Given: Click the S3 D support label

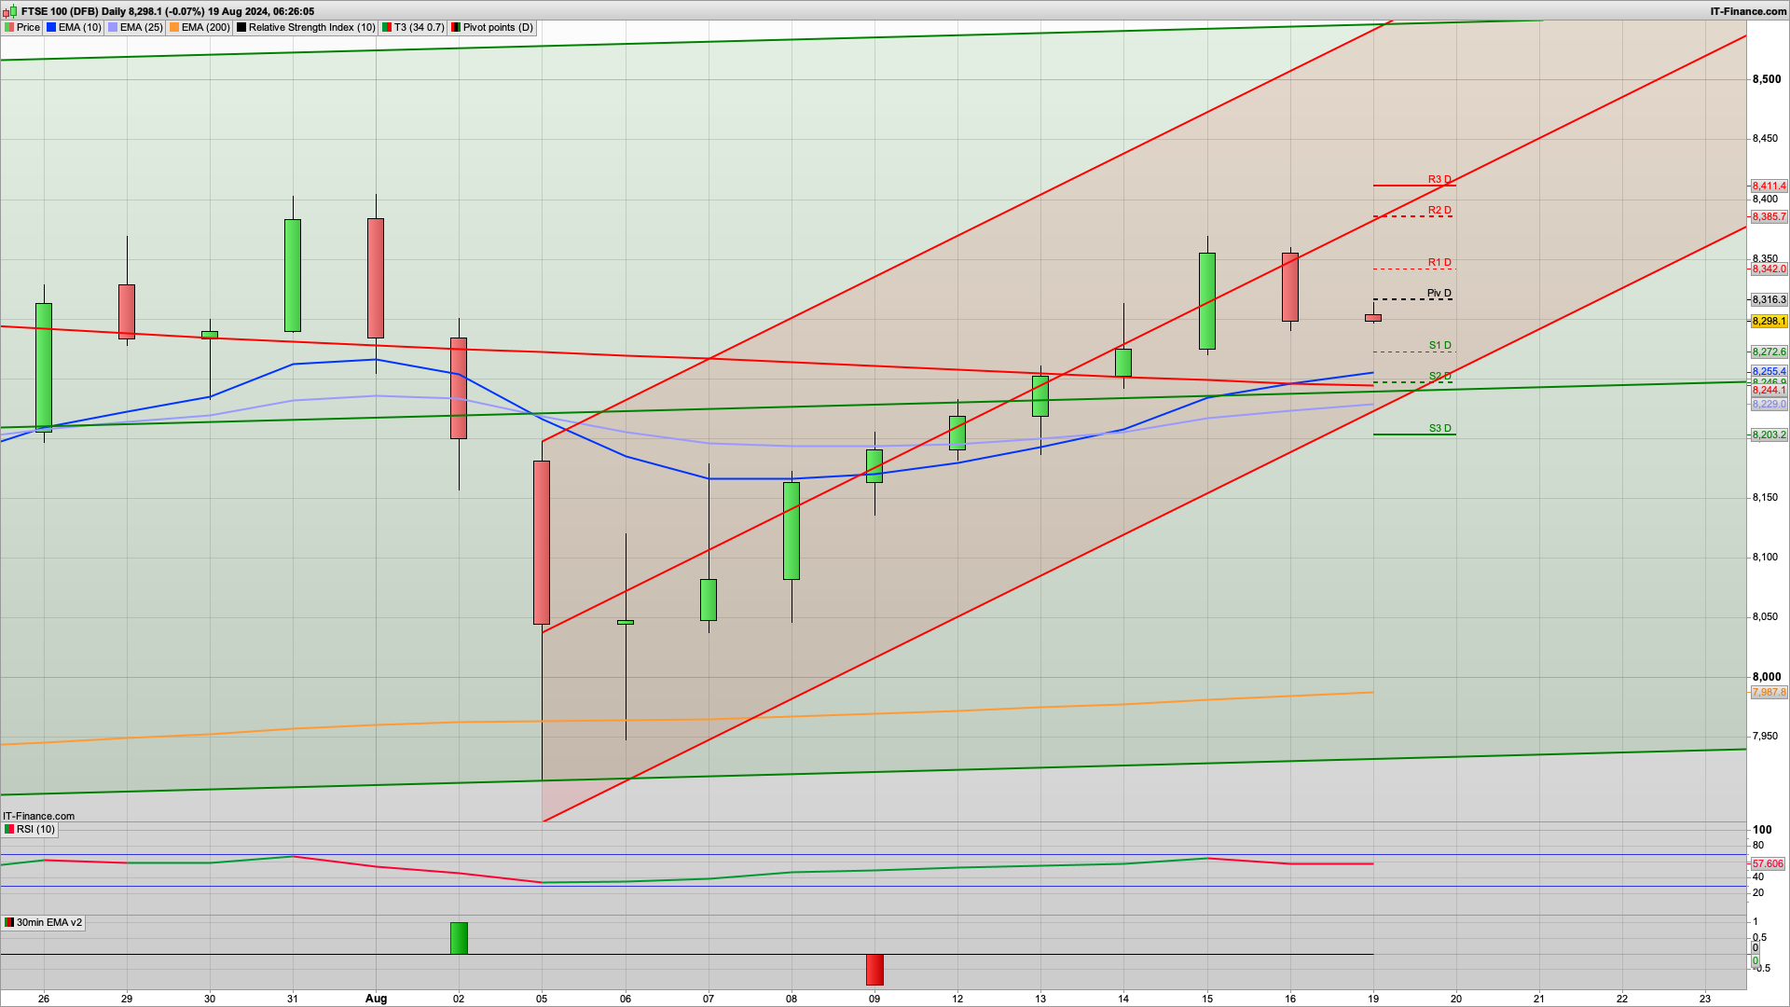Looking at the screenshot, I should (1439, 428).
